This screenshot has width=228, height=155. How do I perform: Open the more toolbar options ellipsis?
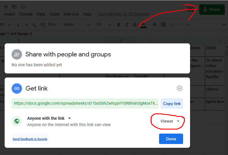coord(188,25)
